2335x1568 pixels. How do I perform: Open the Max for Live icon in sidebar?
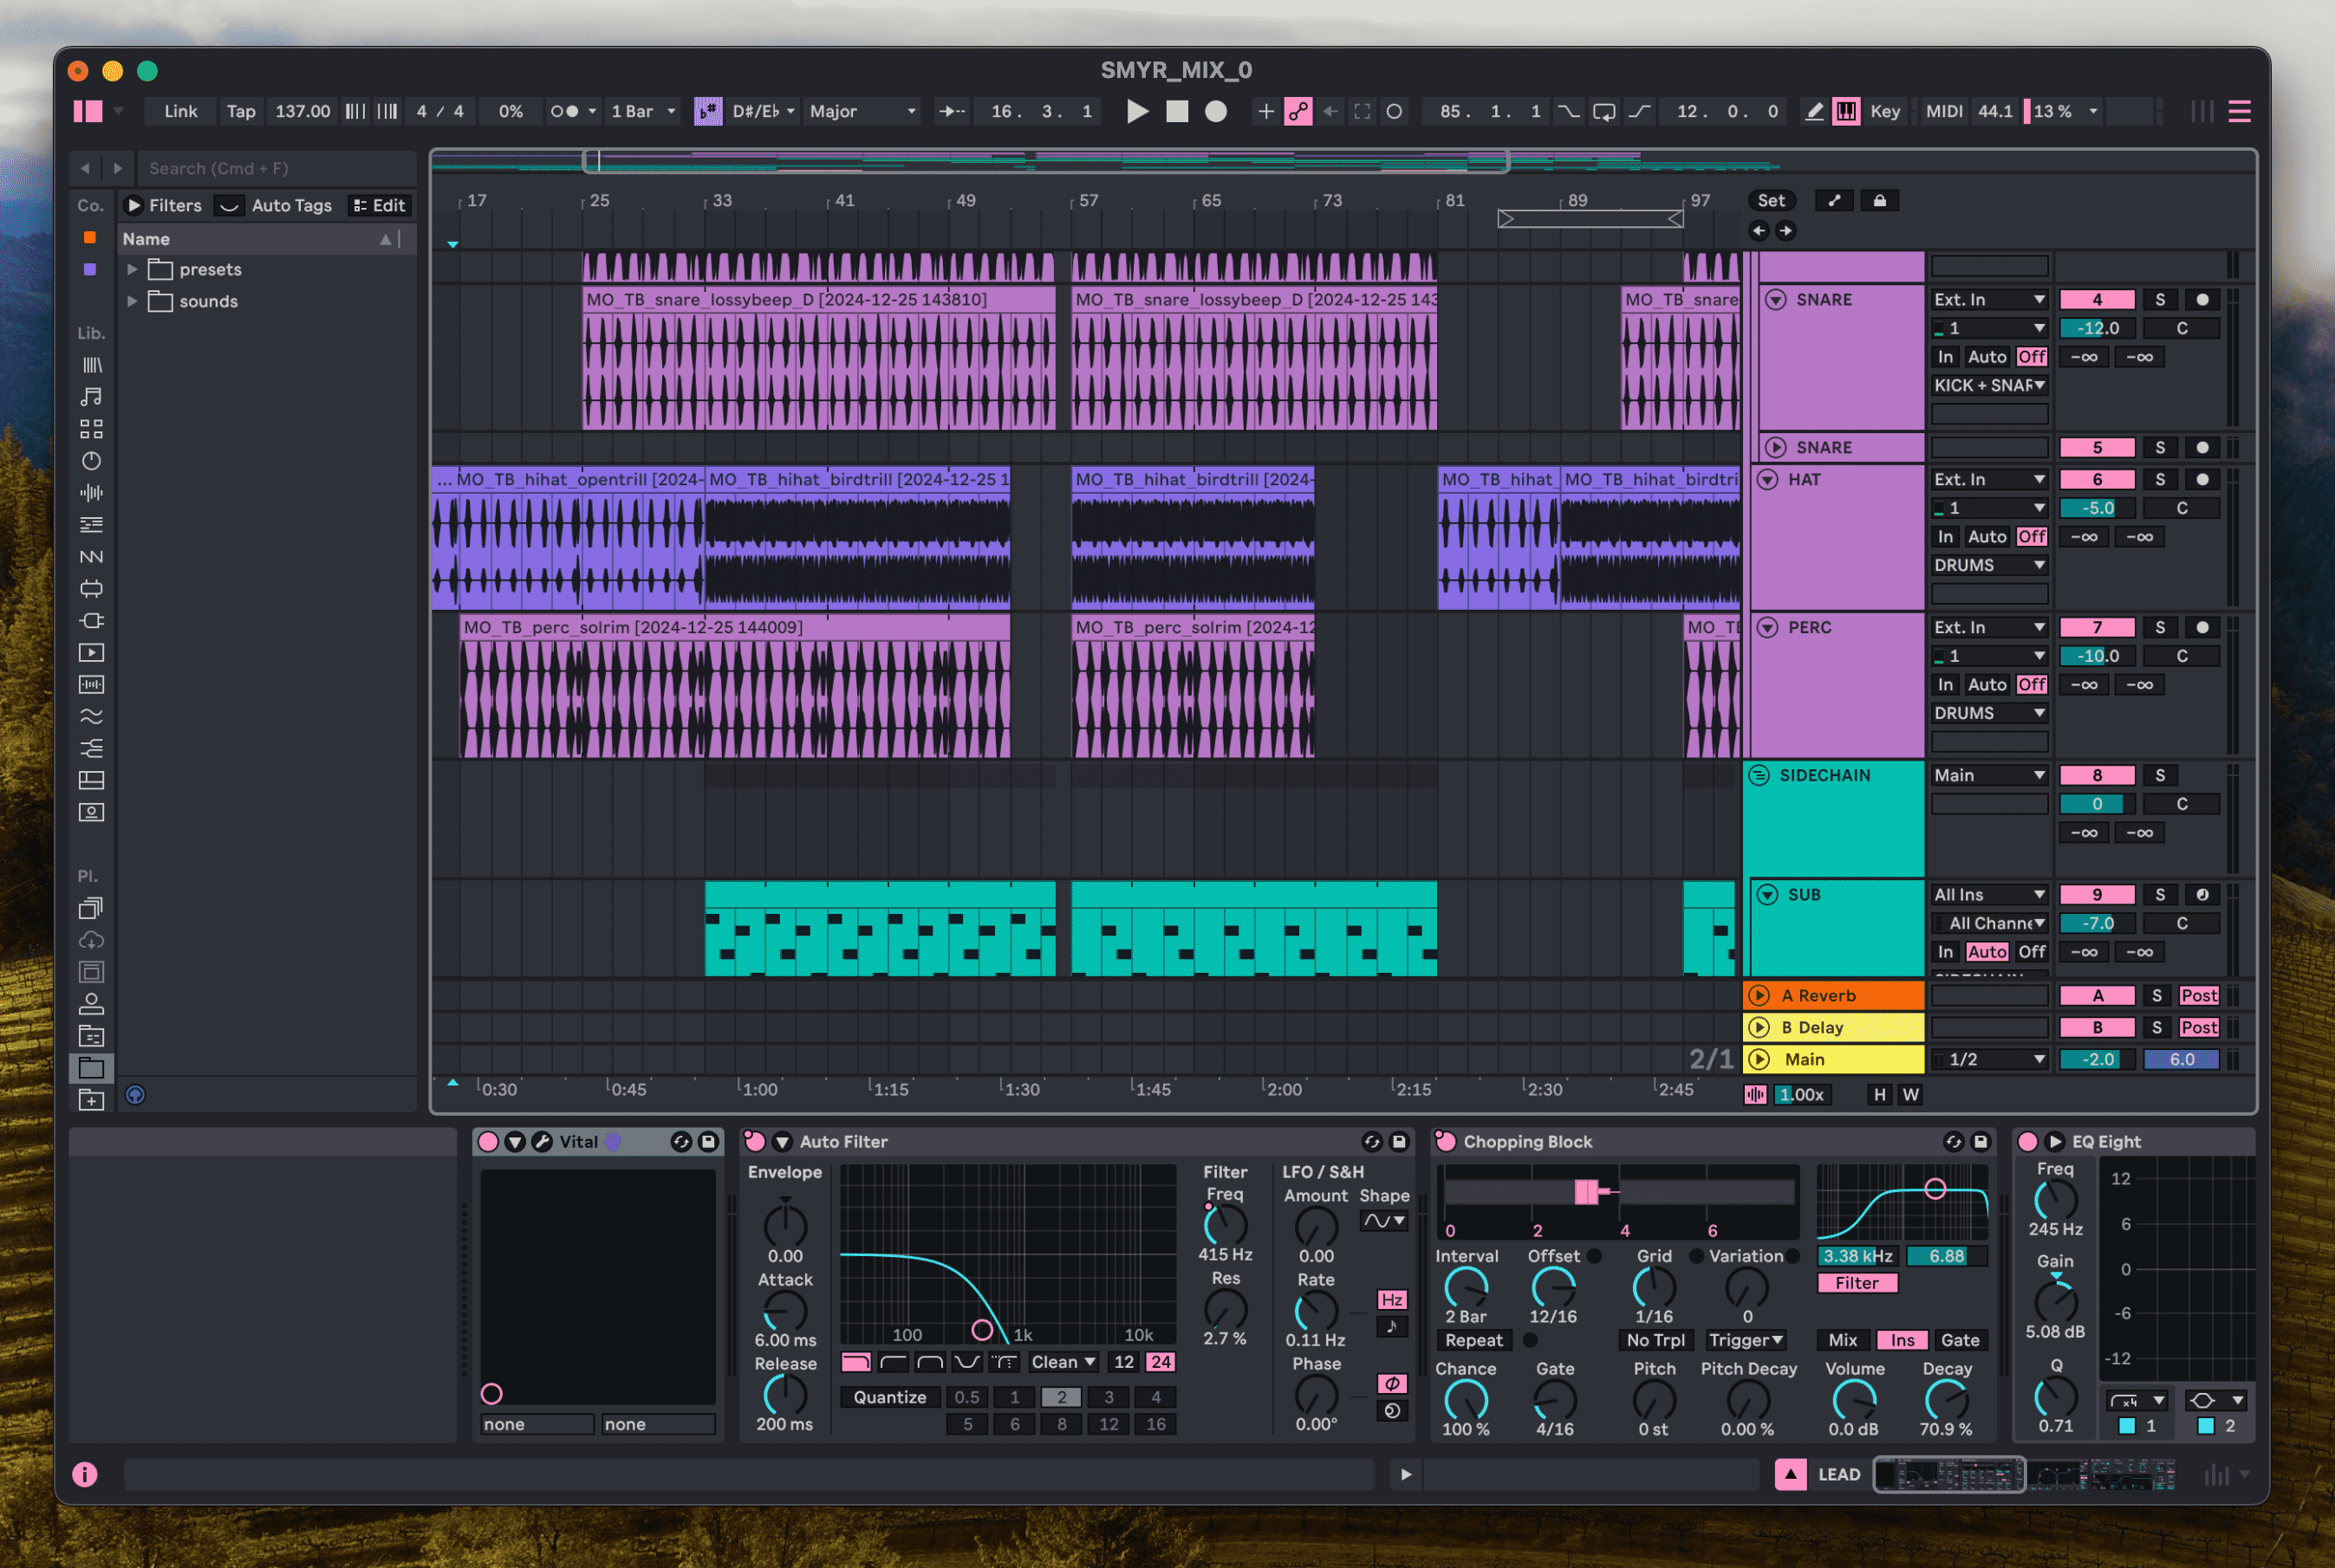[91, 589]
